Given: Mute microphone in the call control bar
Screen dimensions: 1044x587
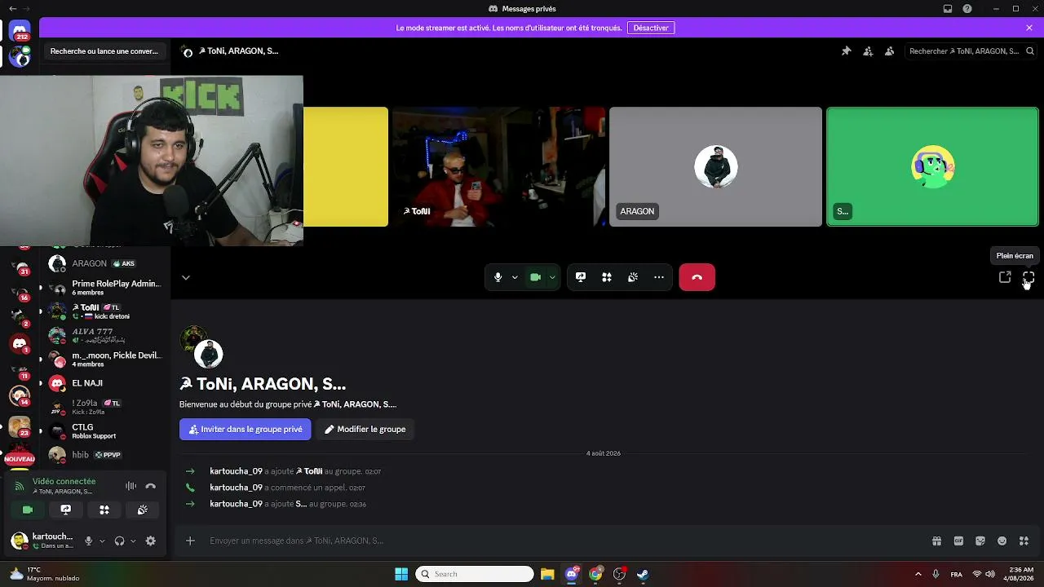Looking at the screenshot, I should [498, 277].
